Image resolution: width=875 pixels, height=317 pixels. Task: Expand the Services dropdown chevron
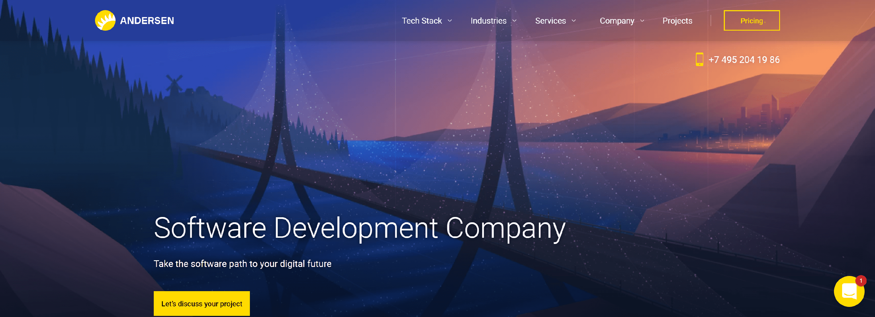(574, 21)
